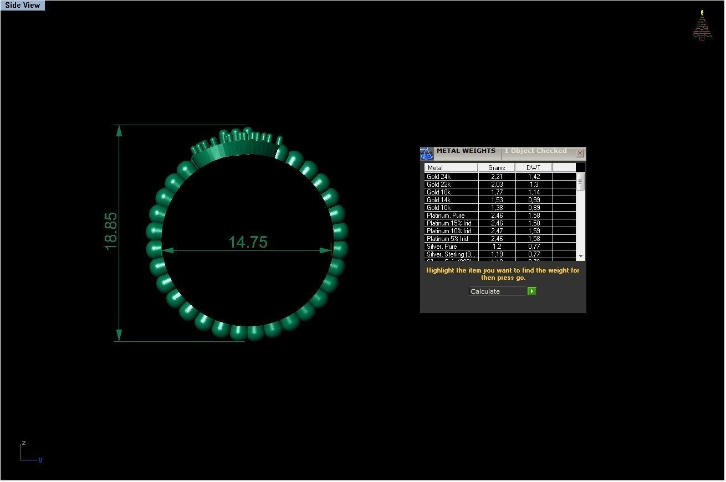The width and height of the screenshot is (726, 482).
Task: Click the 1 Object Checked title text
Action: pos(535,151)
